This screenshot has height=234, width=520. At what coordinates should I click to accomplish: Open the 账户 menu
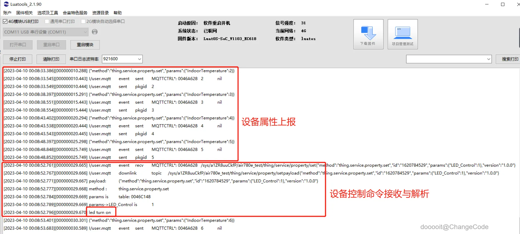[7, 13]
